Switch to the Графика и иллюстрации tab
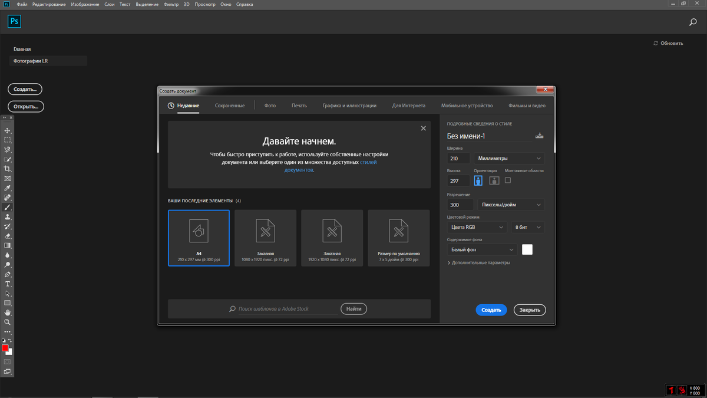Screen dimensions: 707x398 [x=349, y=106]
